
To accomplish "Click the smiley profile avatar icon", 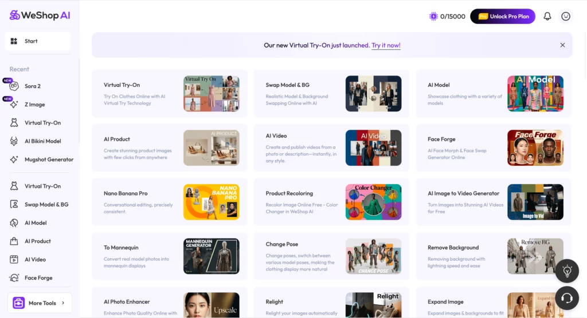I will [x=566, y=17].
